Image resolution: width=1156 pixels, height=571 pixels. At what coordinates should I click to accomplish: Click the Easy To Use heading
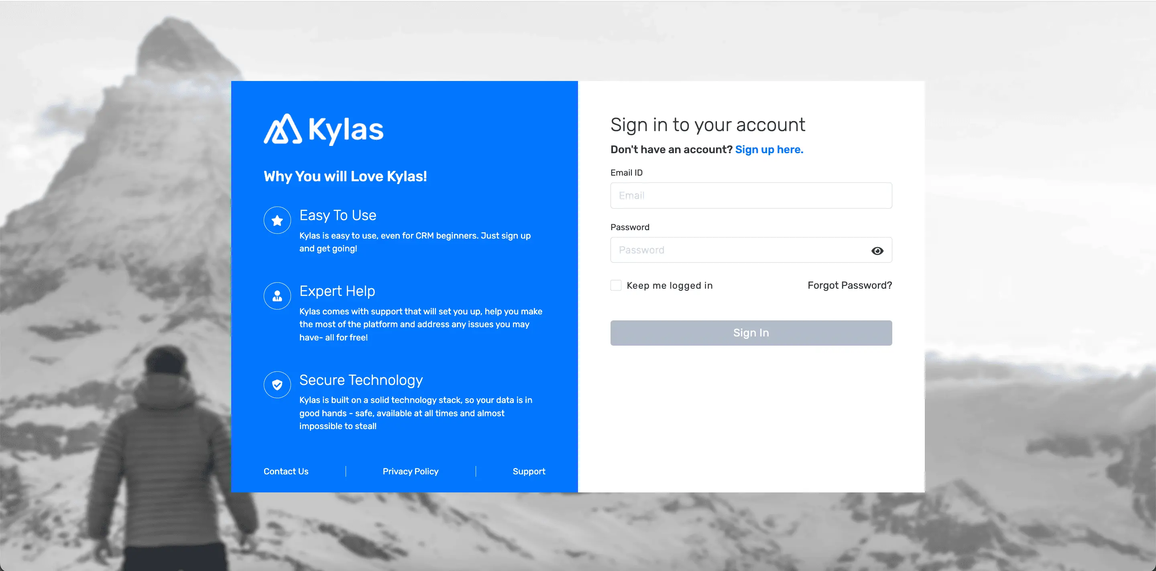338,216
